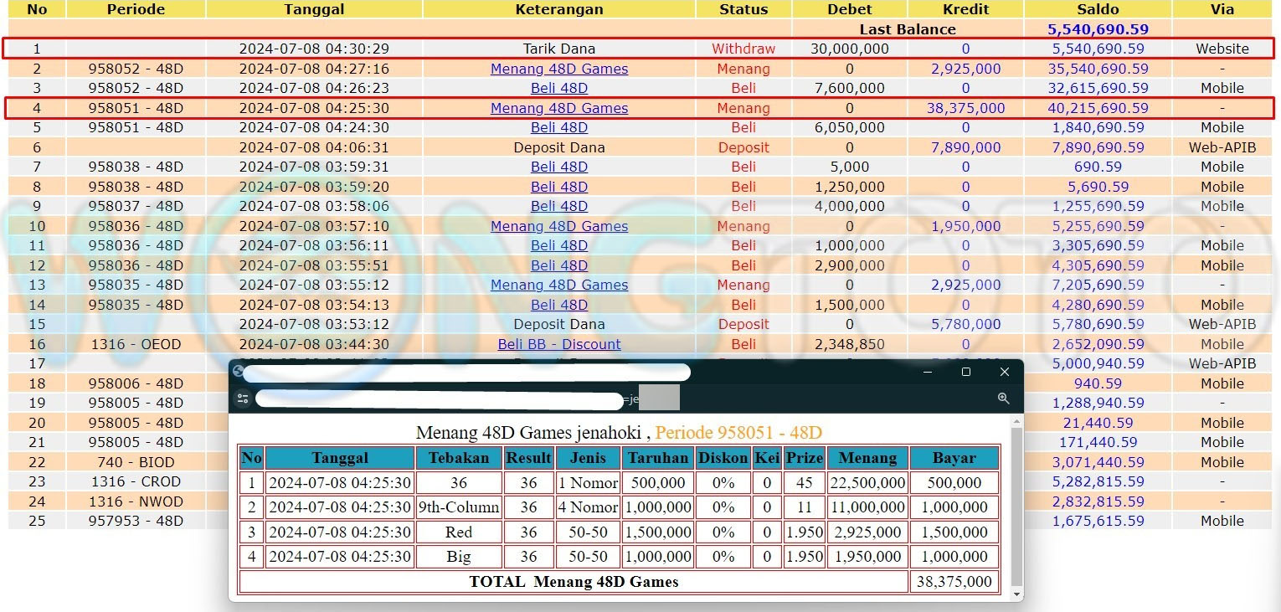Click the zoom magnifier icon in popup
The width and height of the screenshot is (1281, 612).
tap(1003, 399)
